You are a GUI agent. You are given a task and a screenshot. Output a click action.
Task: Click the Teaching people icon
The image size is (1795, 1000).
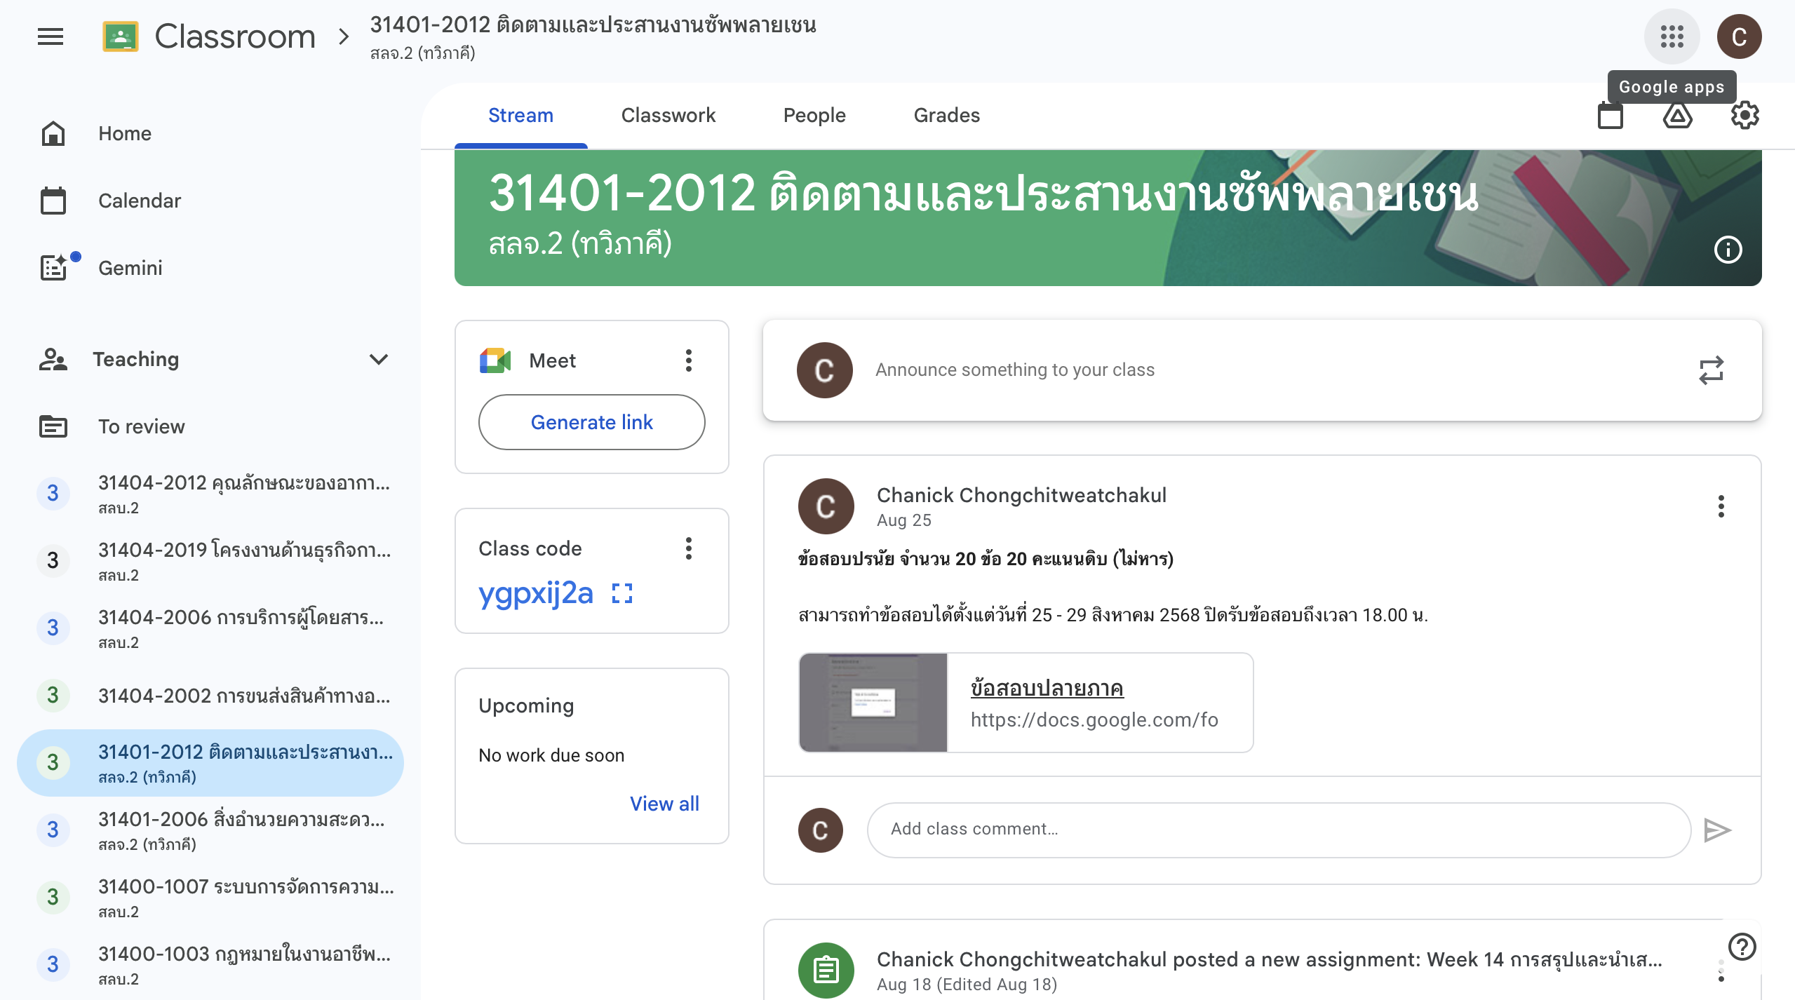(53, 359)
